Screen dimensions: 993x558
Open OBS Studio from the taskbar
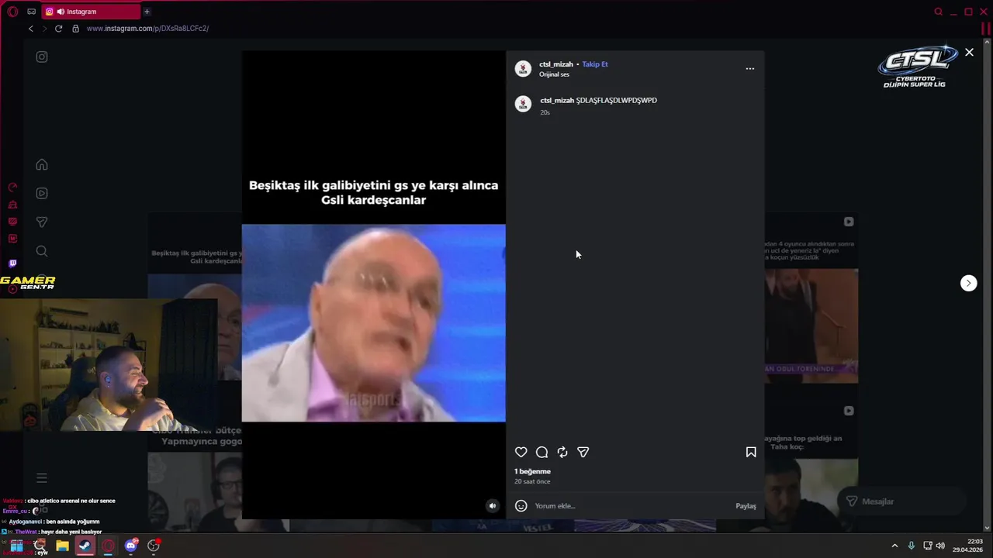point(154,546)
